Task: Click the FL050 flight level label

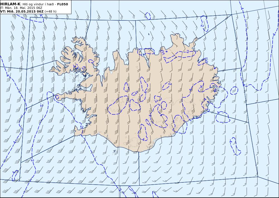Action: 62,4
